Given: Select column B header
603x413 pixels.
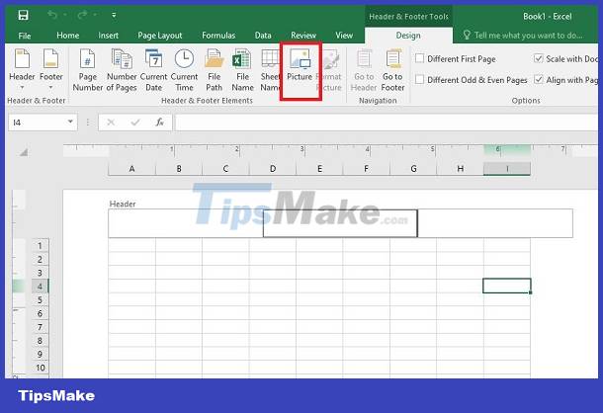Looking at the screenshot, I should pyautogui.click(x=179, y=168).
